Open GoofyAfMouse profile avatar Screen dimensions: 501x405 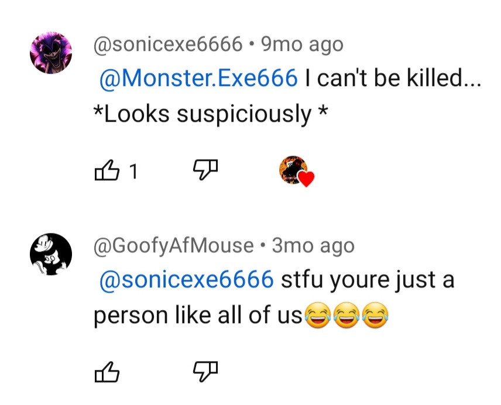pyautogui.click(x=51, y=254)
